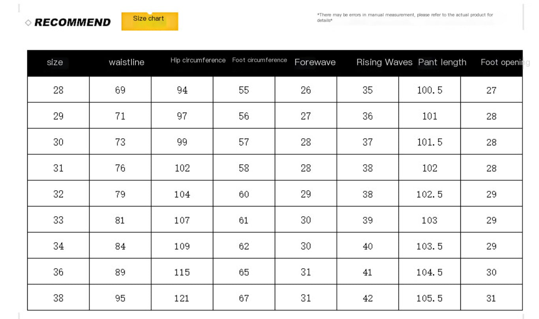
Task: Click pant length 105.5 cell
Action: [430, 298]
